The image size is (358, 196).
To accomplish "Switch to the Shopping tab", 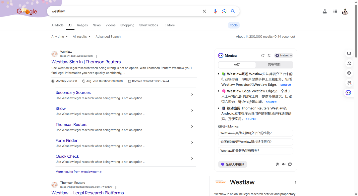I will [127, 25].
